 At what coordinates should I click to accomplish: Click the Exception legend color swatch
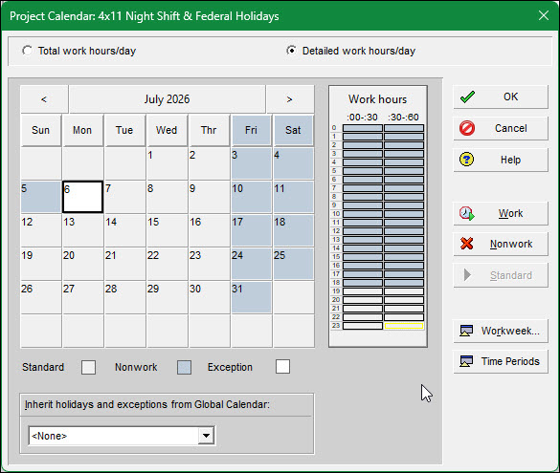[x=282, y=367]
